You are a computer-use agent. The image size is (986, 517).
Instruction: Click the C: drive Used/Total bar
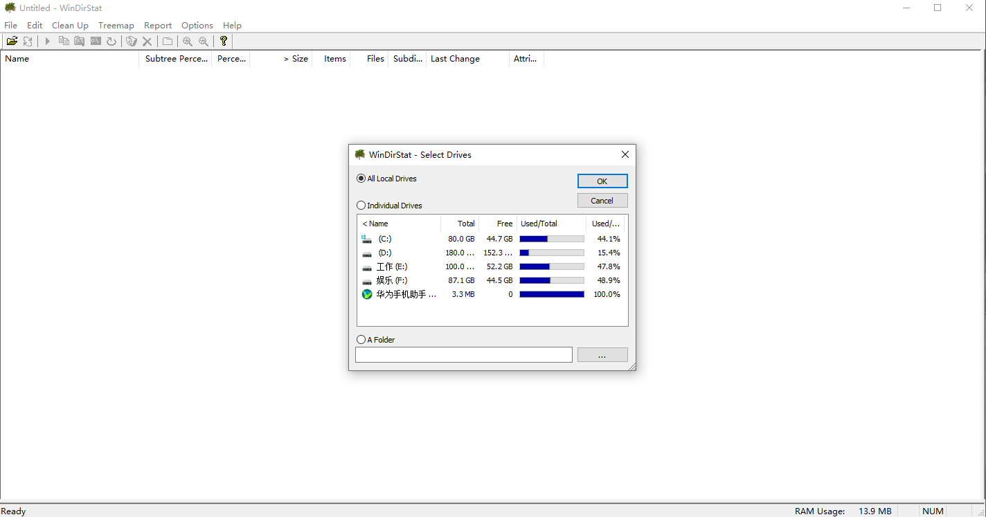click(552, 239)
